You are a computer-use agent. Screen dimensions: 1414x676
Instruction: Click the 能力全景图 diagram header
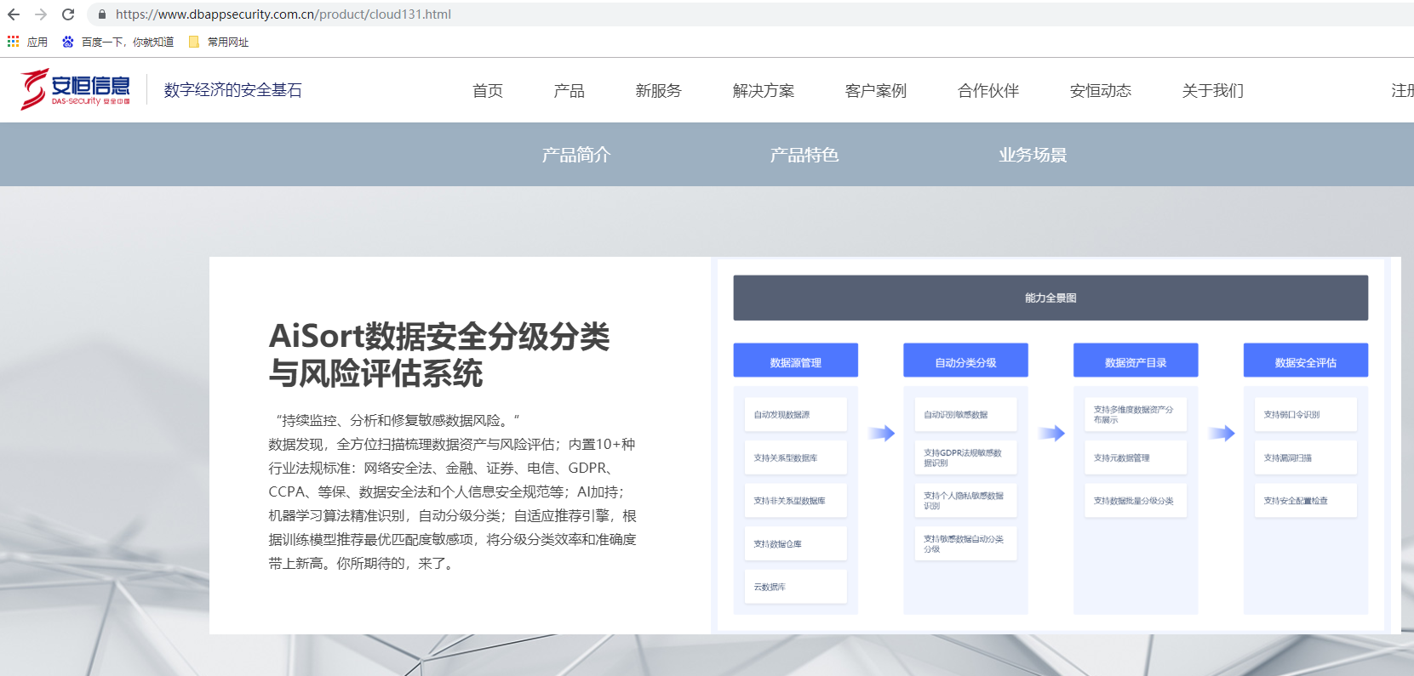(x=1050, y=298)
